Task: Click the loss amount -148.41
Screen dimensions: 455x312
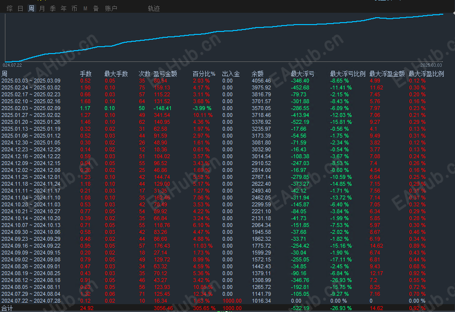Action: tap(162, 109)
